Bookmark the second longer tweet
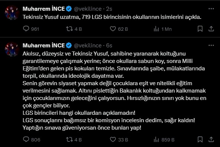Viewport: 220px width, 147px height. click(x=200, y=140)
